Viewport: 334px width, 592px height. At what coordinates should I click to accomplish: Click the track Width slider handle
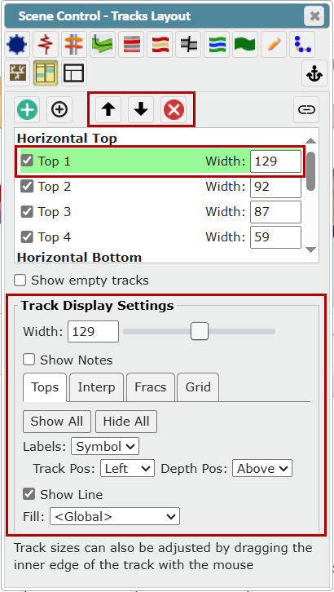click(x=200, y=331)
